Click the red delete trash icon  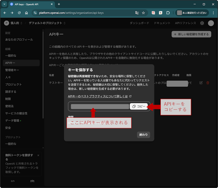click(208, 82)
